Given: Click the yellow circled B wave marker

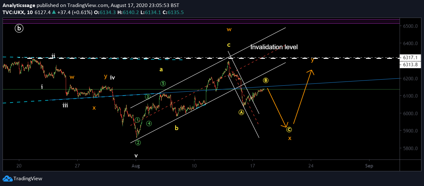Looking at the screenshot, I should [266, 80].
